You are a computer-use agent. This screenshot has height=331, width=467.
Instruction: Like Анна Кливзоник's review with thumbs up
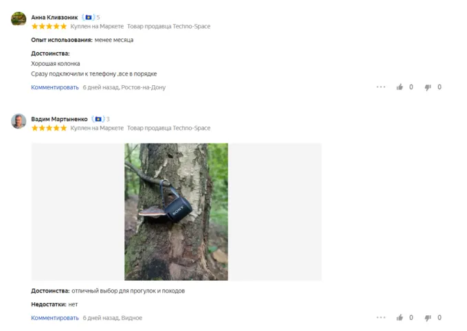400,87
